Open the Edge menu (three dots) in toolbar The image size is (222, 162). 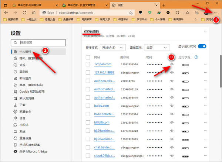(x=216, y=12)
